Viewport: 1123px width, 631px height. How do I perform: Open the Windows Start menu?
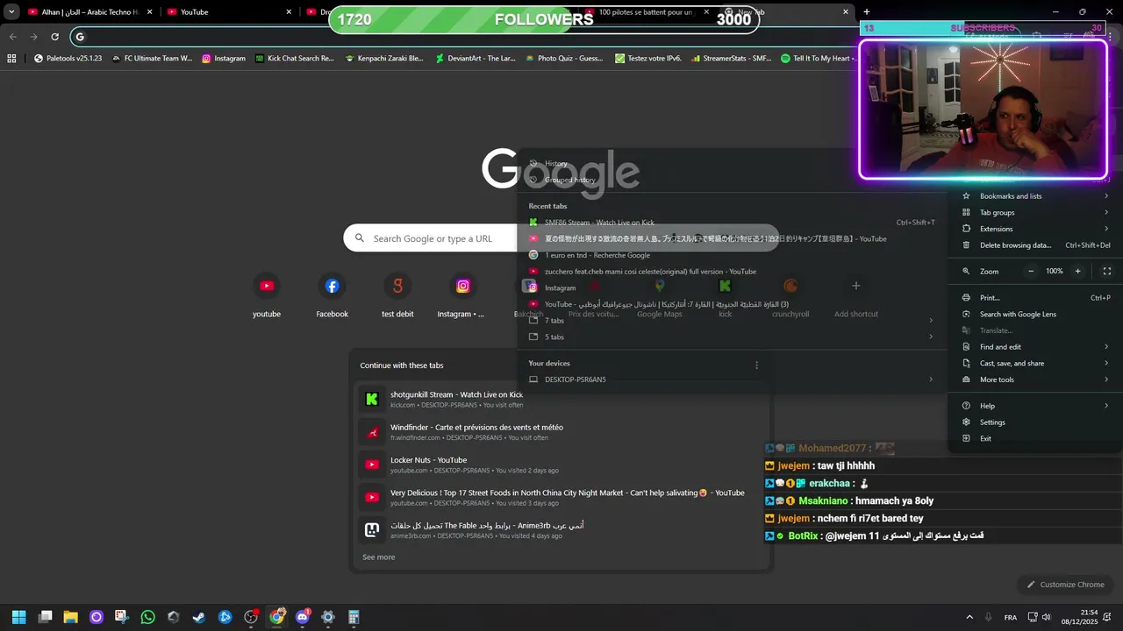pyautogui.click(x=18, y=617)
